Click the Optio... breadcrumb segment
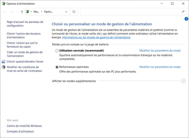Image resolution: width=189 pixels, height=138 pixels. 49,12
